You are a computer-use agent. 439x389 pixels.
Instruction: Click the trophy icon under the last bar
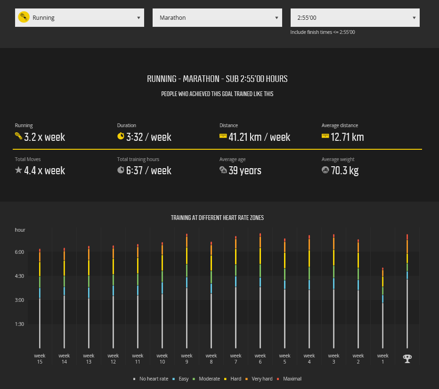(407, 358)
